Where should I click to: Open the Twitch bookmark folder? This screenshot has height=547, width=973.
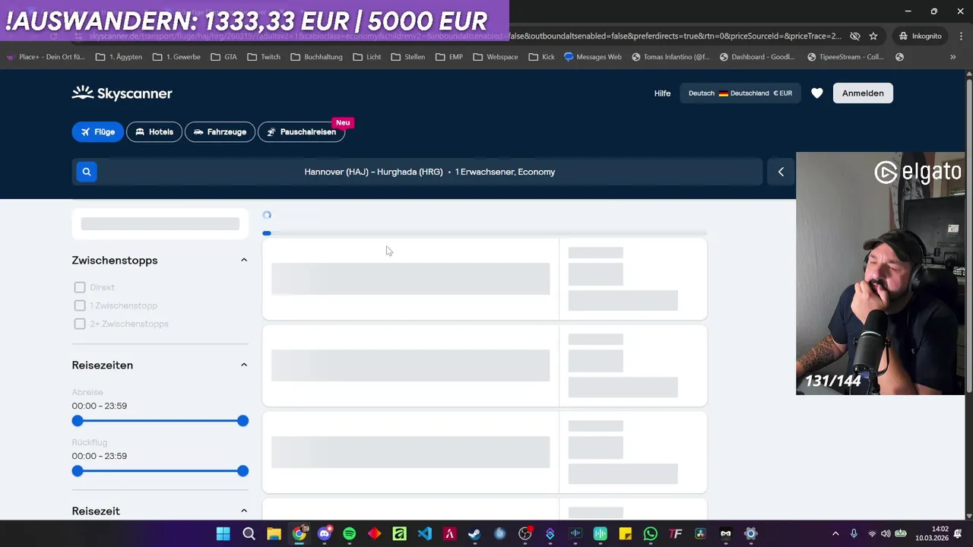tap(264, 57)
